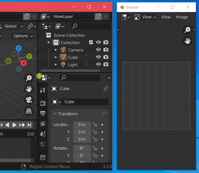Image resolution: width=199 pixels, height=173 pixels.
Task: Disable Collection in renders icon
Action: click(106, 42)
